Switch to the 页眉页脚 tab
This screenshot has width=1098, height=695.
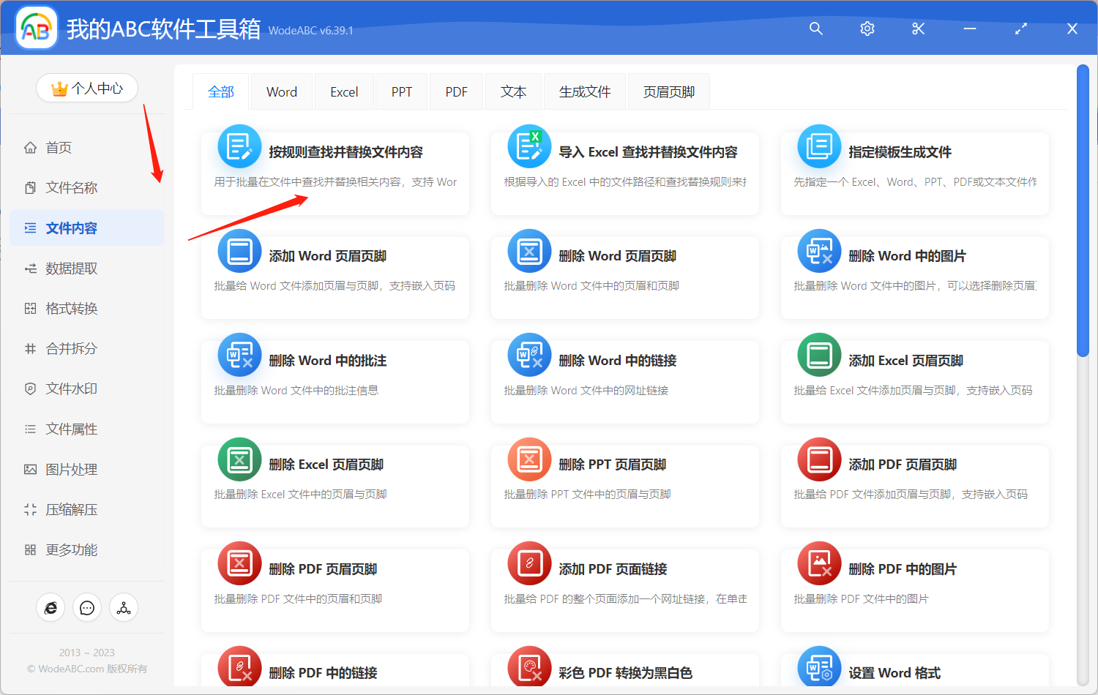(668, 91)
